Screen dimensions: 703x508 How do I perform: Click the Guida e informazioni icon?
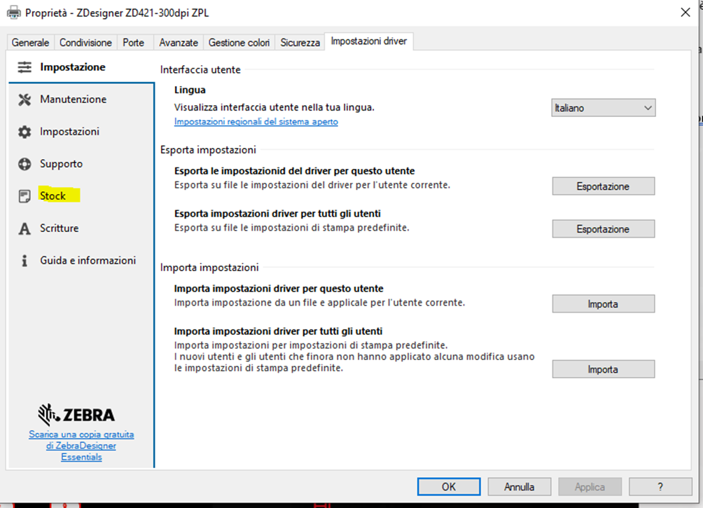pyautogui.click(x=25, y=261)
